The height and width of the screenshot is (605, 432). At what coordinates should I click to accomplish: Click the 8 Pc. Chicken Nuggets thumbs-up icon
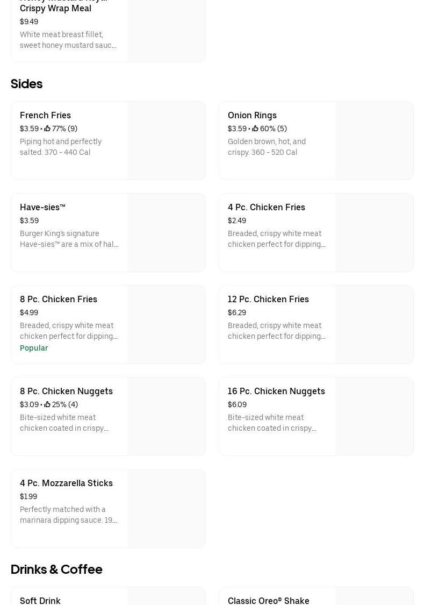click(x=47, y=405)
